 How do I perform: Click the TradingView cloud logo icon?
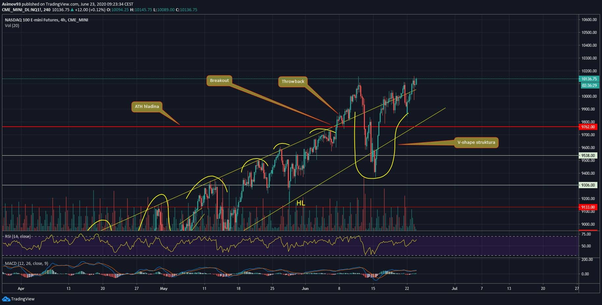(6, 299)
